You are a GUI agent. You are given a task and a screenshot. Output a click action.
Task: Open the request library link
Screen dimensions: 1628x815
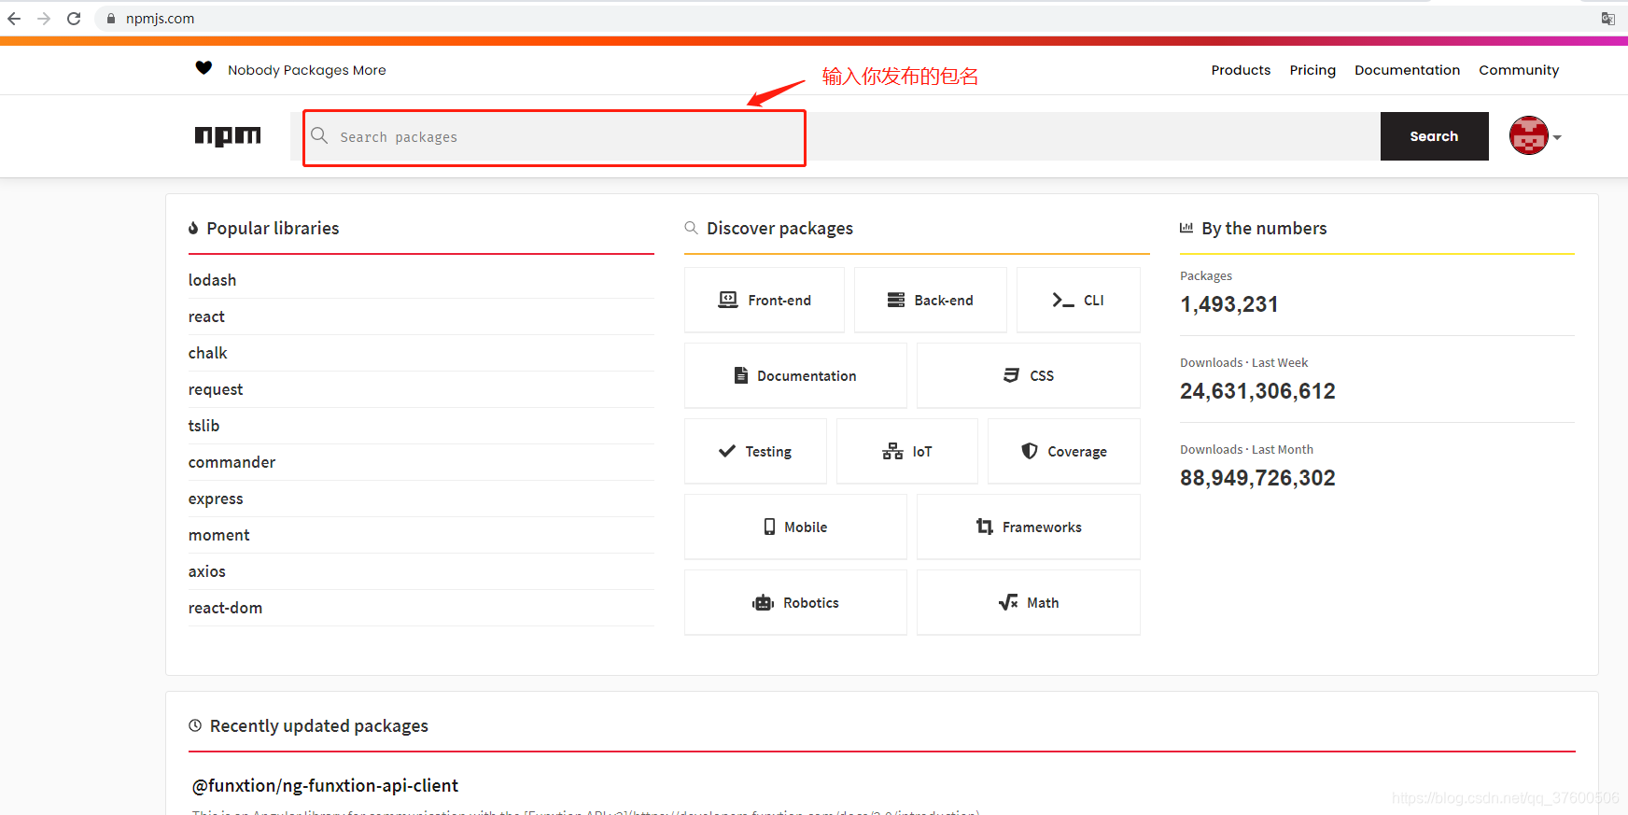(x=216, y=389)
